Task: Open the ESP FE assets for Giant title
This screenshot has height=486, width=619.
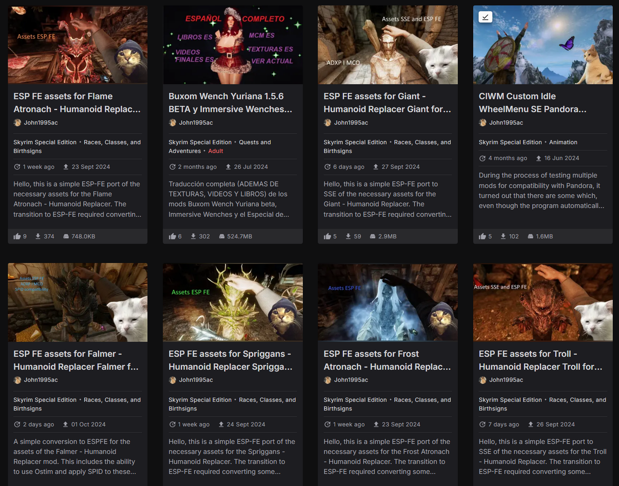Action: 387,103
